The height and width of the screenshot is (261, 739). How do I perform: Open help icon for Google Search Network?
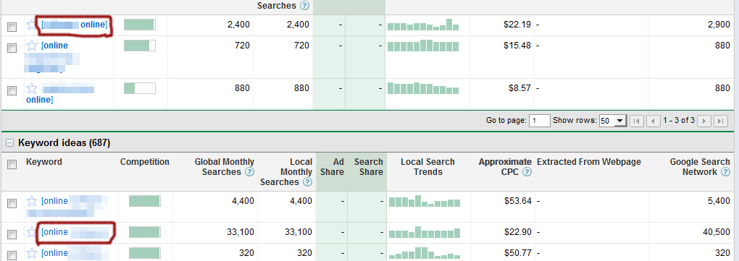(x=726, y=172)
